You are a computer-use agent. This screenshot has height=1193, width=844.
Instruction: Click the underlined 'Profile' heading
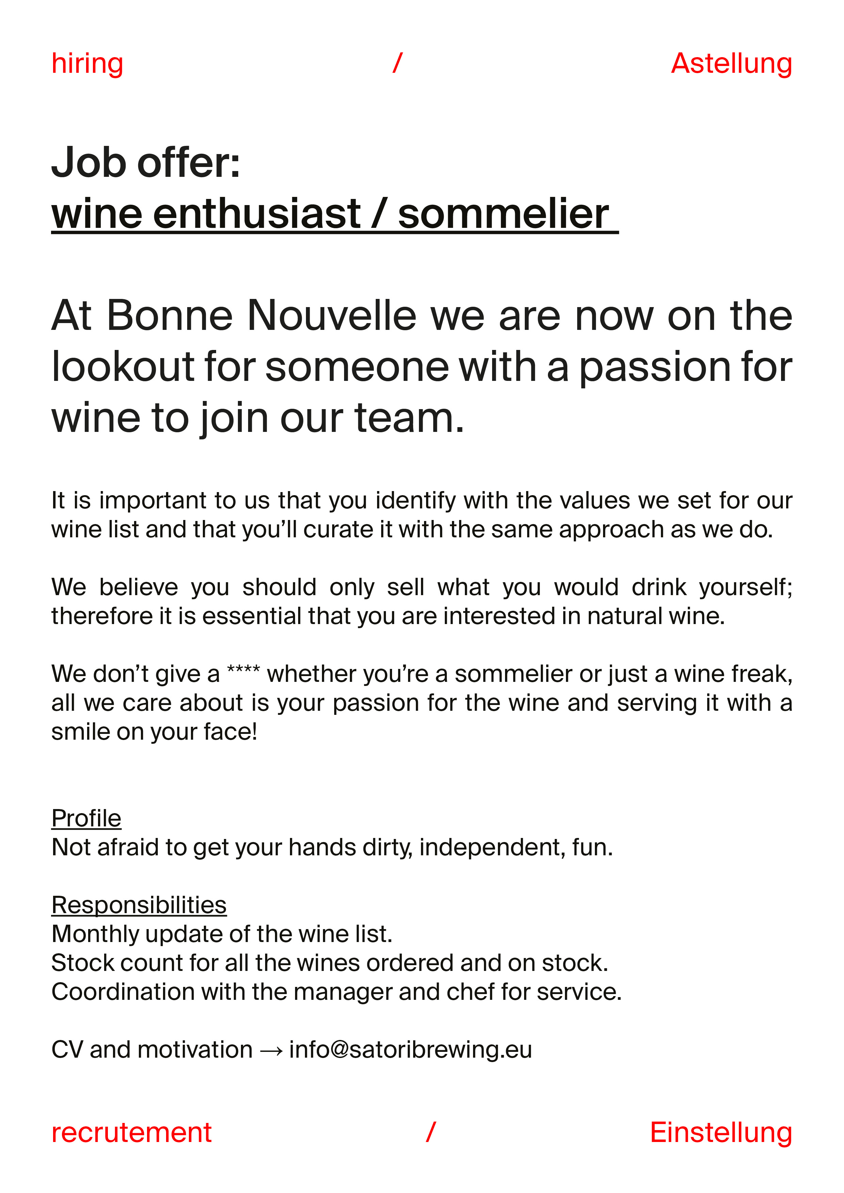click(x=86, y=818)
